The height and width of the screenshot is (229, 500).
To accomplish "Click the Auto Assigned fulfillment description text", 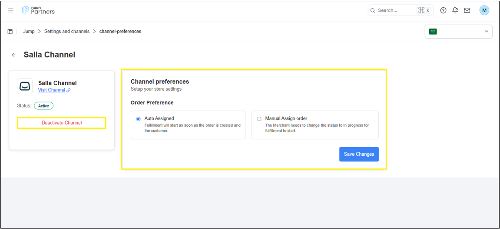I will (192, 128).
